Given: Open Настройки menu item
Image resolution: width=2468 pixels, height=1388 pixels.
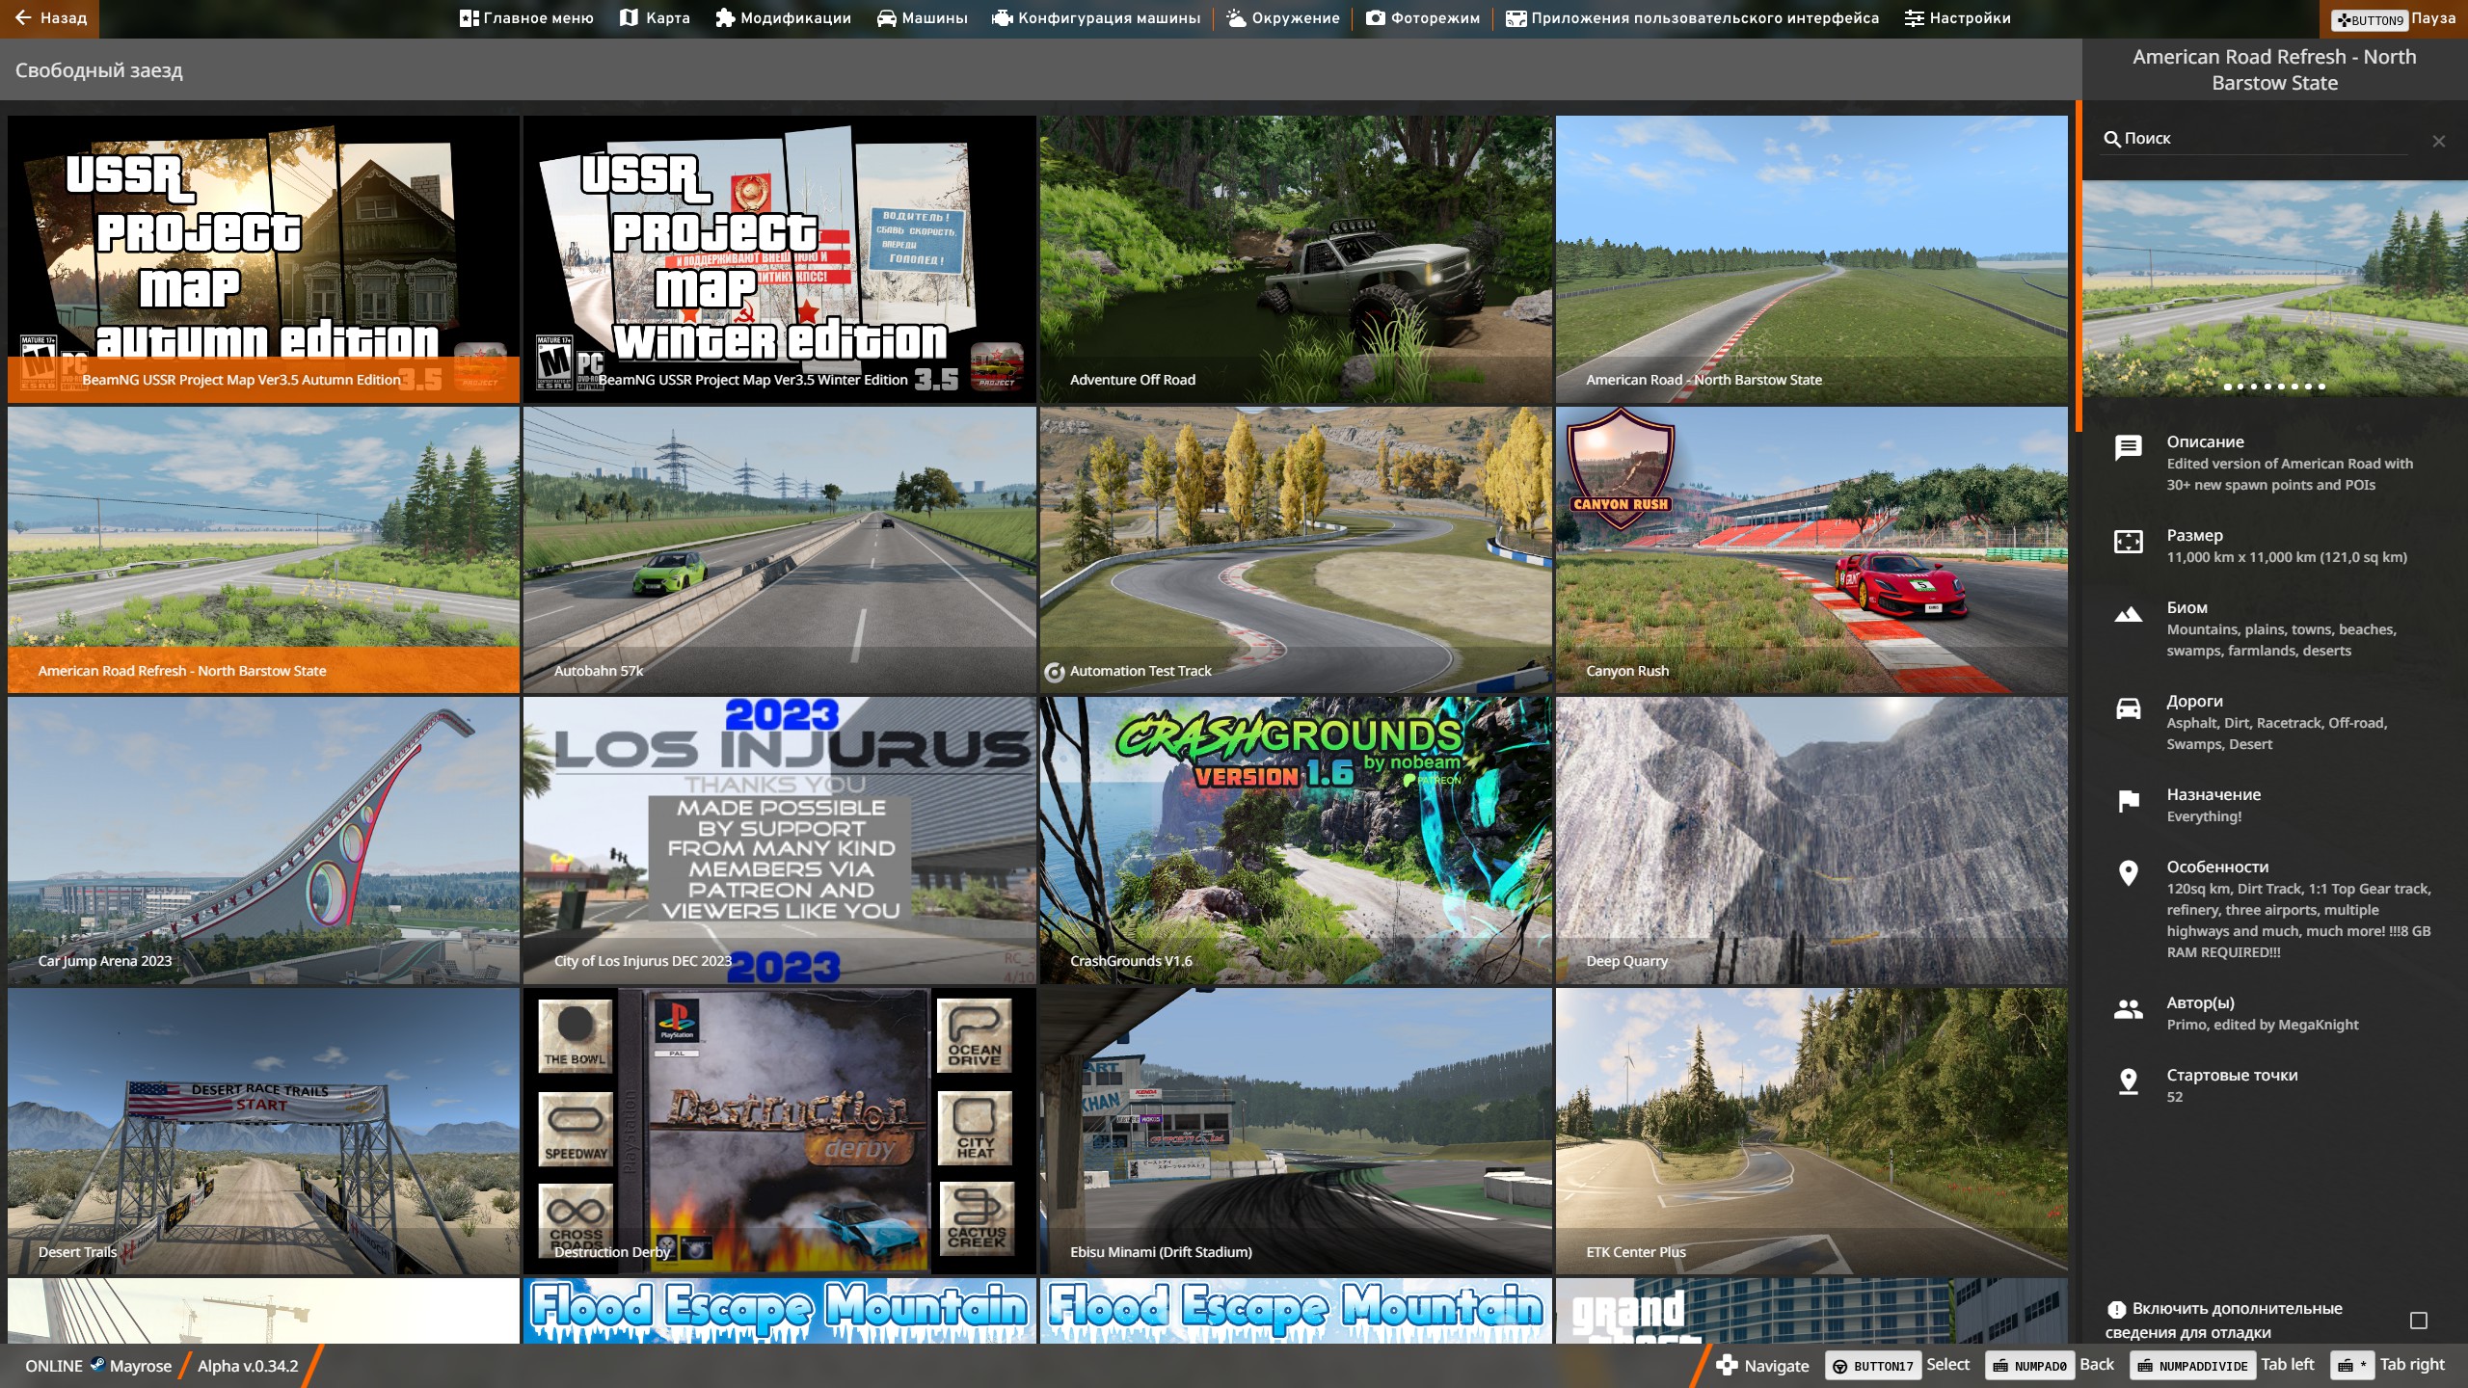Looking at the screenshot, I should [1958, 18].
